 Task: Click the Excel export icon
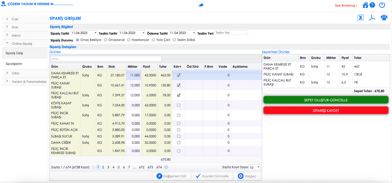[360, 18]
